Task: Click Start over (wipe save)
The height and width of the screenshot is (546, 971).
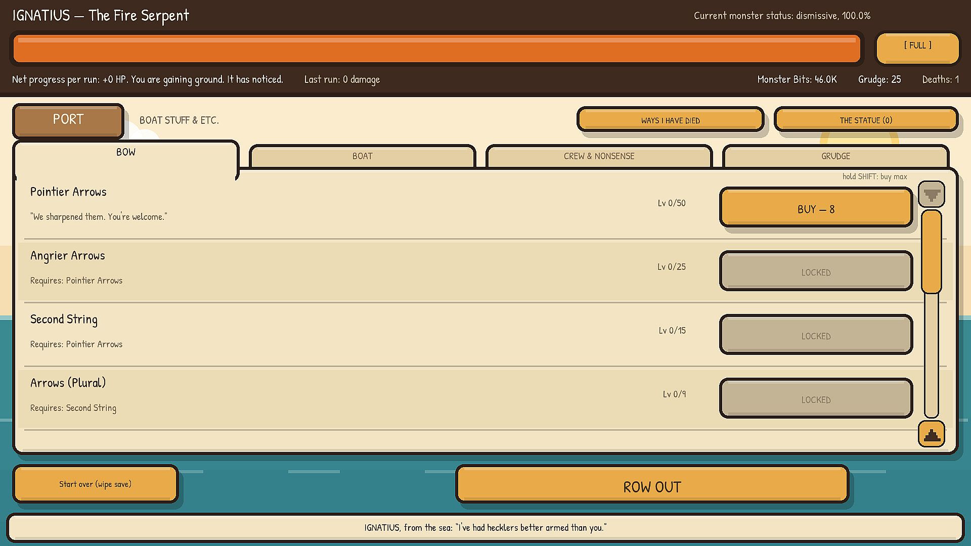Action: click(96, 484)
